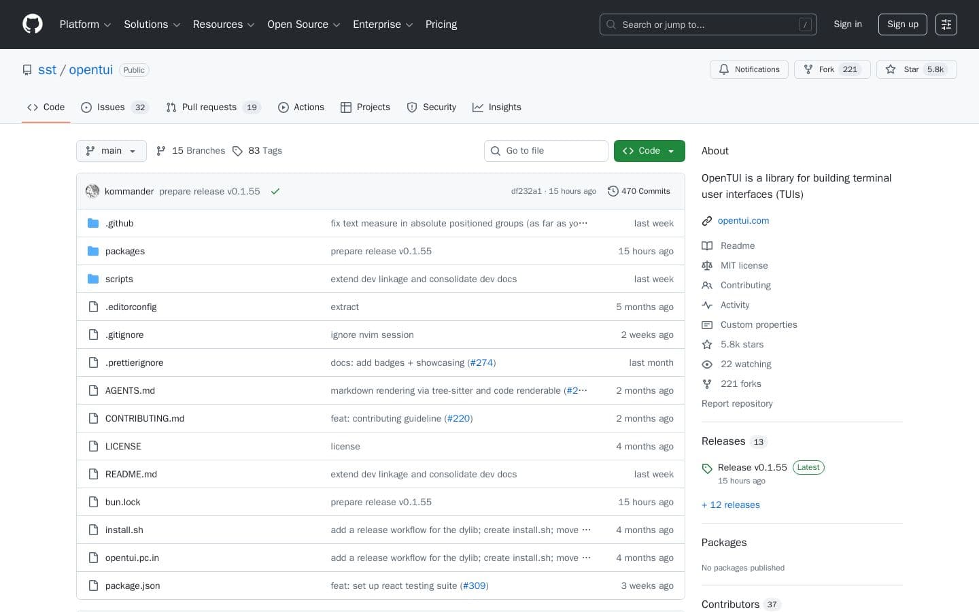Click the MIT license scales icon
979x612 pixels.
(707, 265)
